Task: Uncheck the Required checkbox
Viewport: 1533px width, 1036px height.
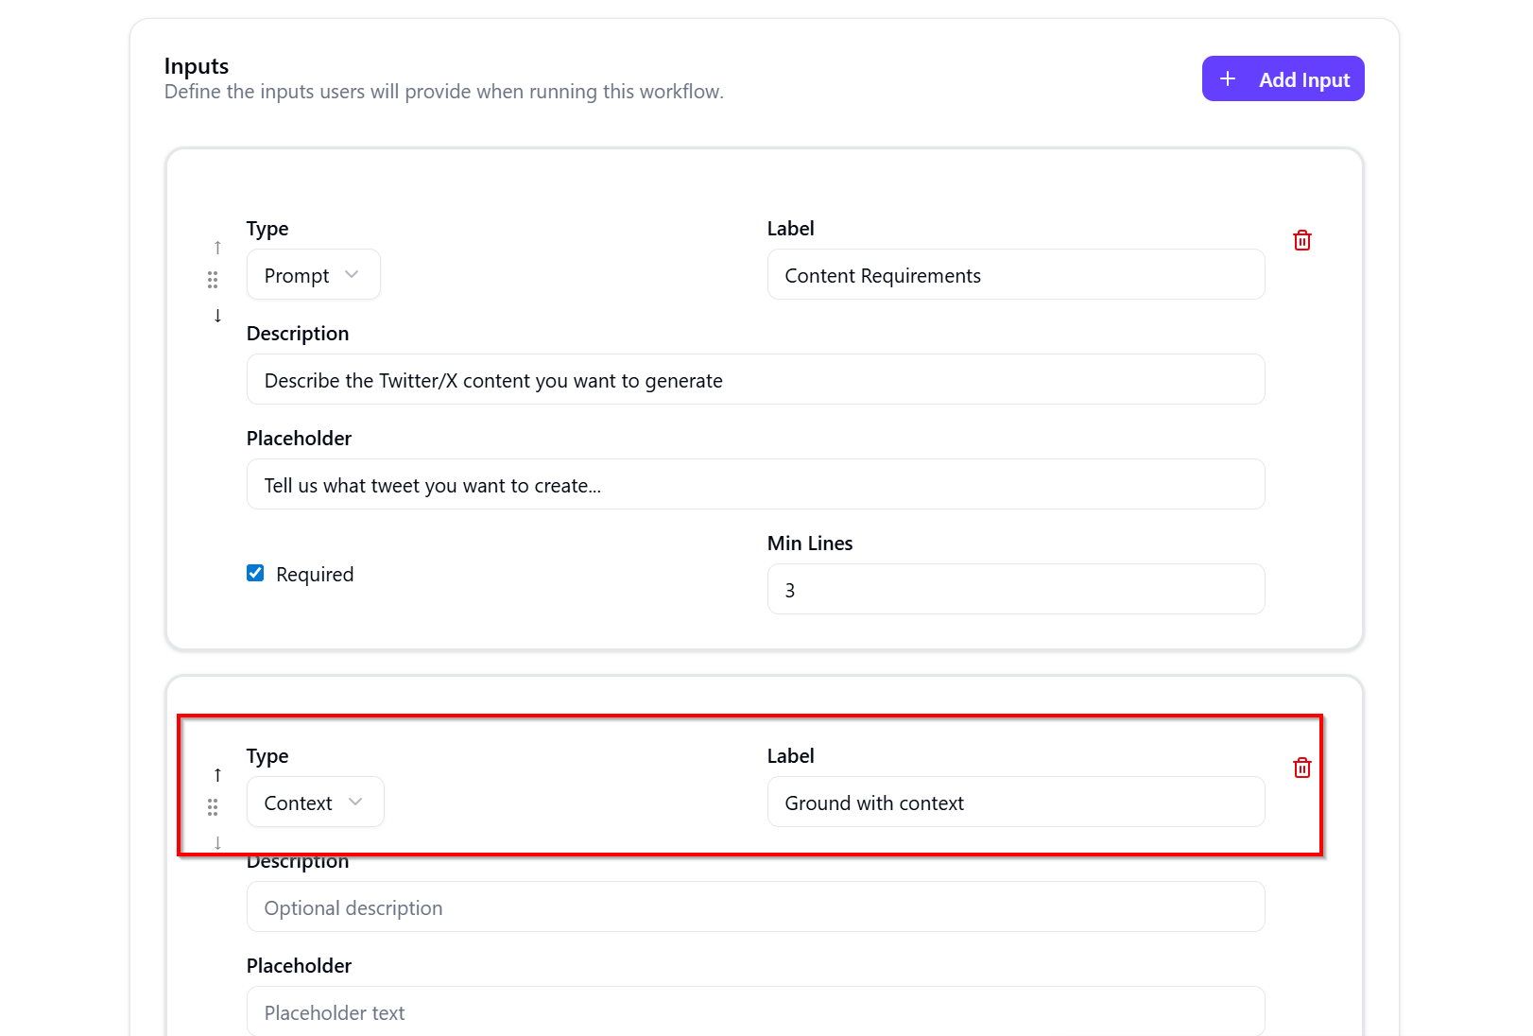Action: [x=255, y=573]
